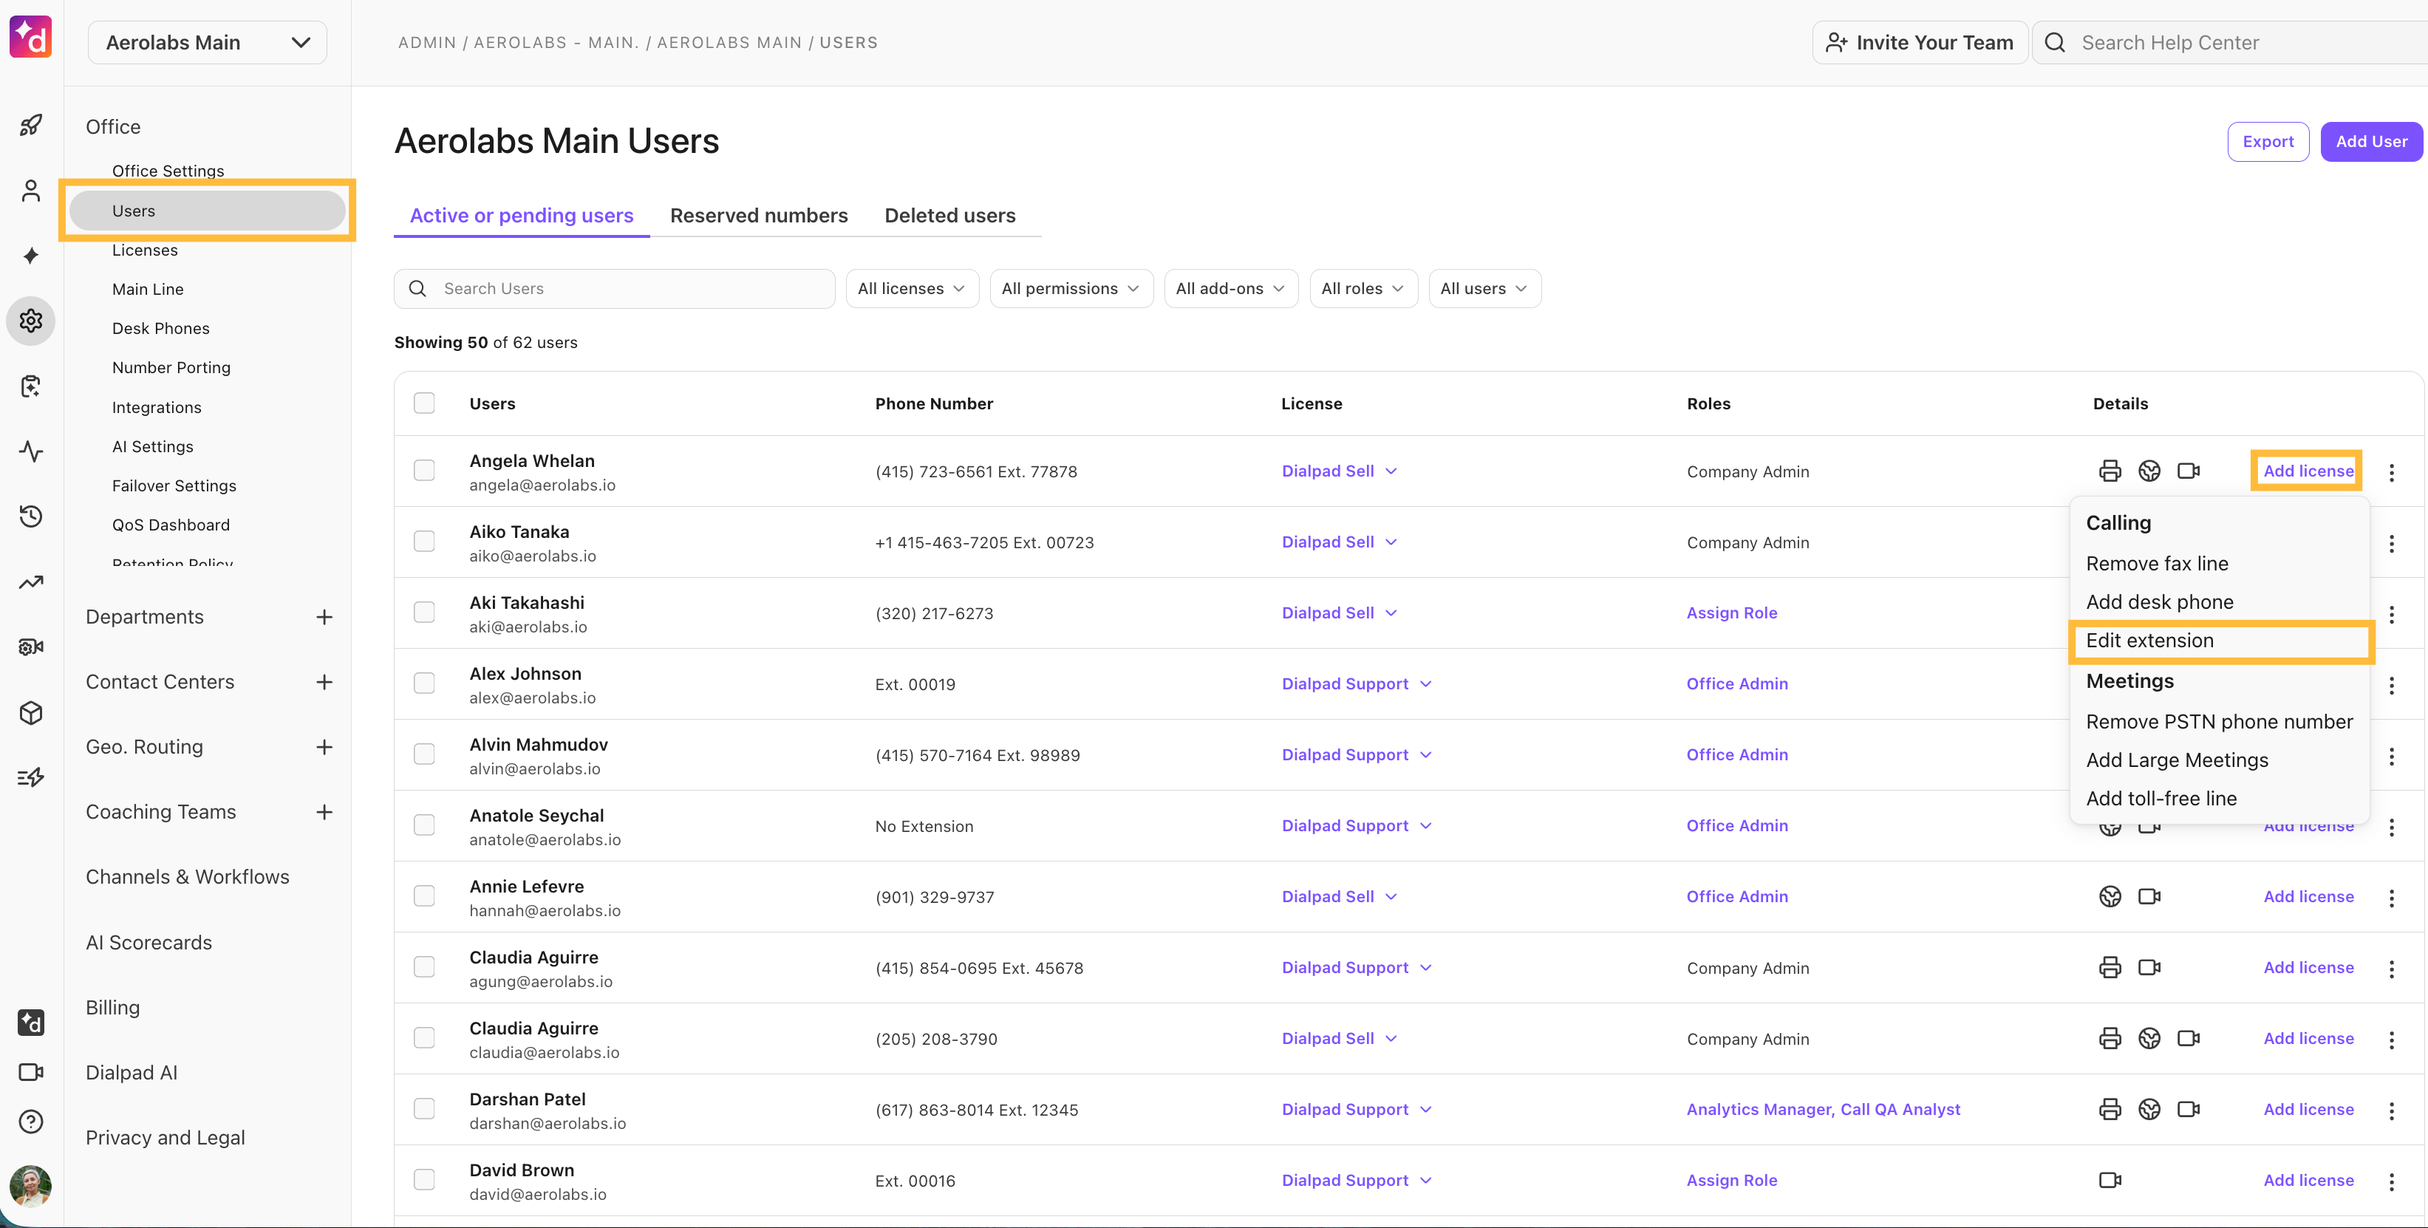Click the plus icon next to Contact Centers
Screen dimensions: 2428x1228
pos(324,682)
